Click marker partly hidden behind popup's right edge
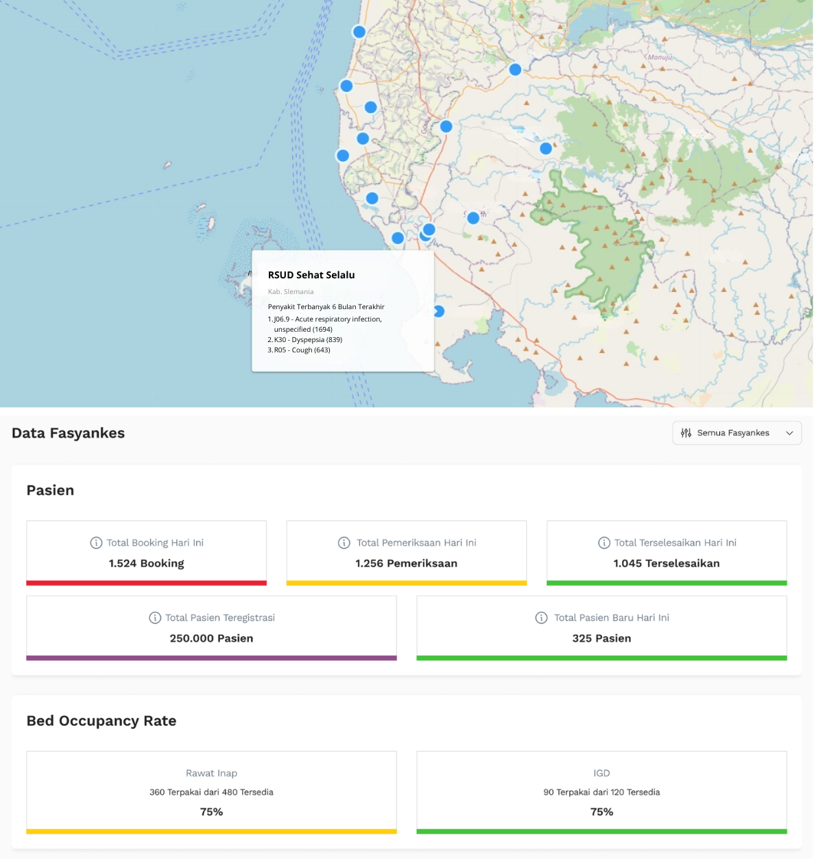 439,311
